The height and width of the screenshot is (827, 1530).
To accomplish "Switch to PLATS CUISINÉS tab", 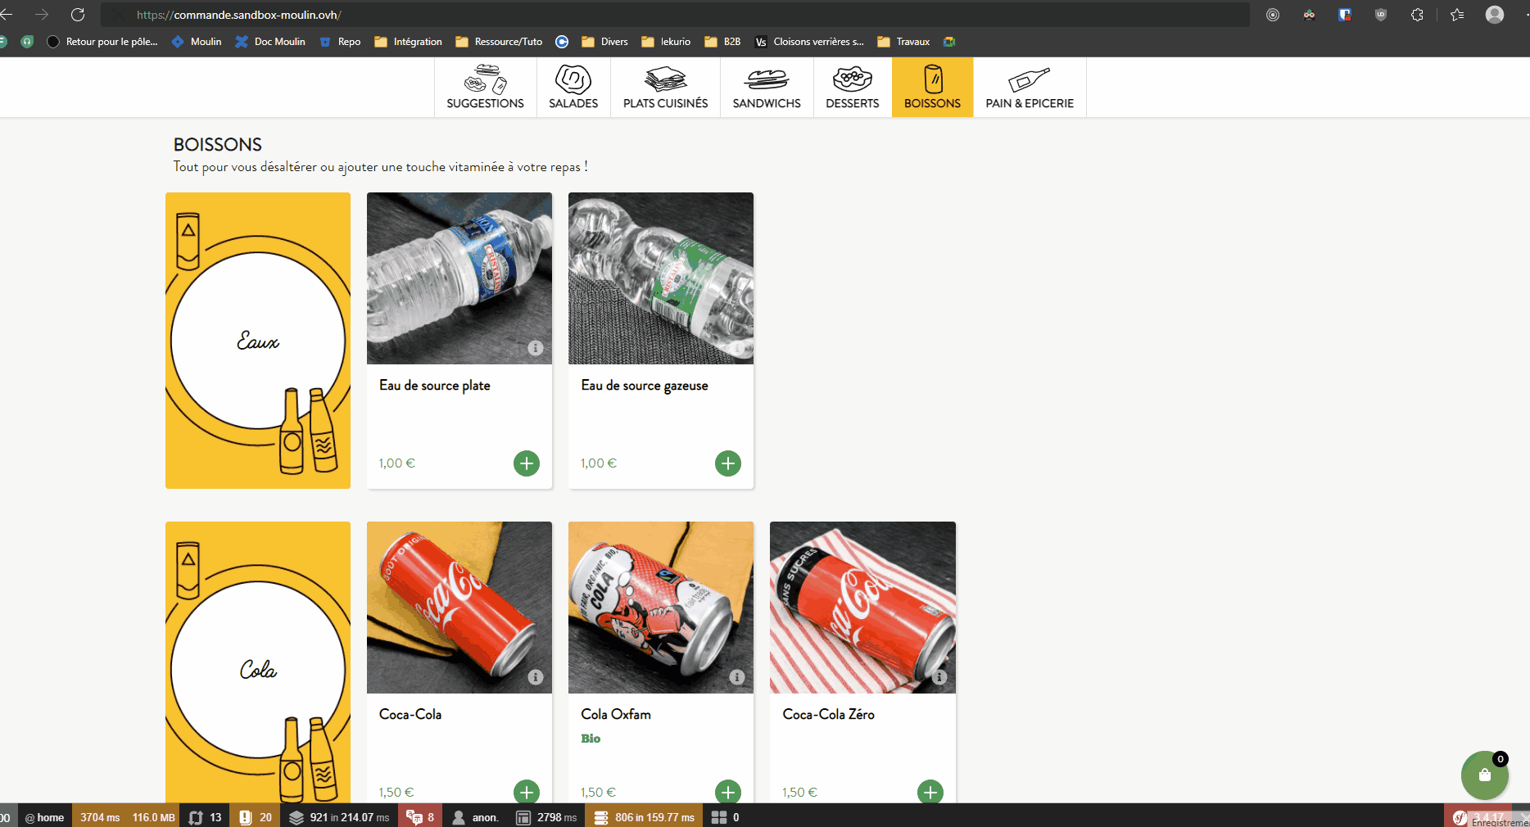I will point(665,88).
